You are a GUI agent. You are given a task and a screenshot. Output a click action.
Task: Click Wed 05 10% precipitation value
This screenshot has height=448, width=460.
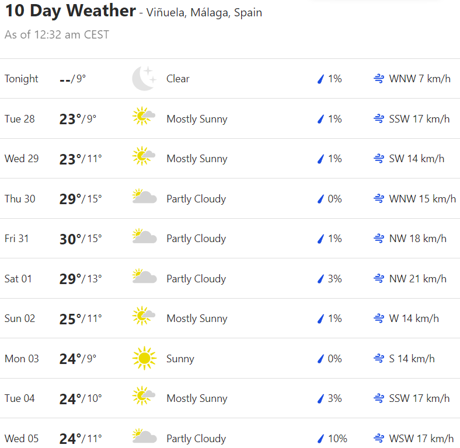point(337,439)
